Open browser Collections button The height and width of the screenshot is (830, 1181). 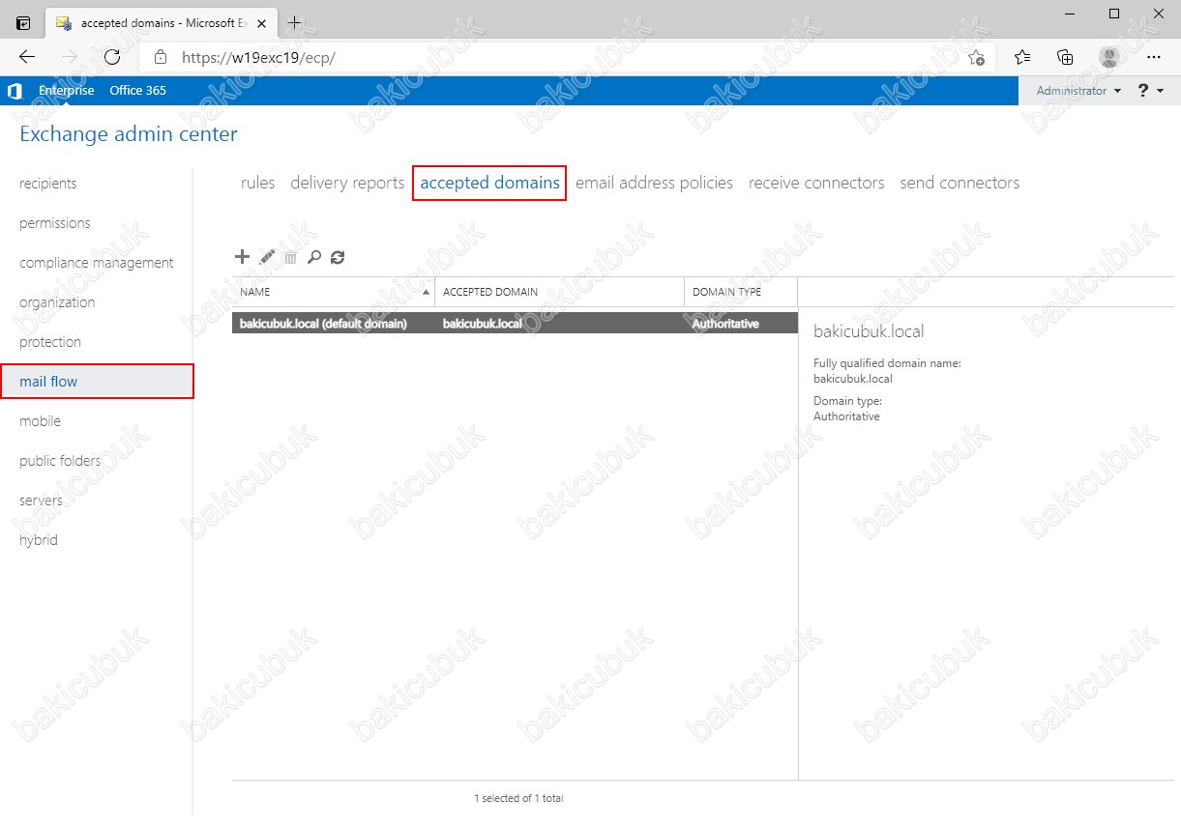pyautogui.click(x=1066, y=57)
